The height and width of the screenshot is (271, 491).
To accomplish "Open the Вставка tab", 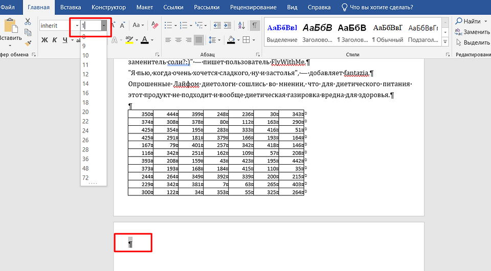I will (x=71, y=8).
